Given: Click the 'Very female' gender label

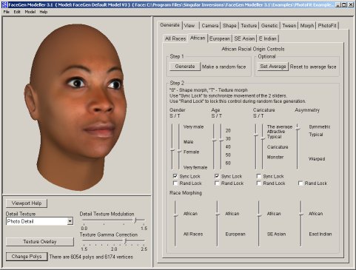Looking at the screenshot, I should [x=195, y=167].
